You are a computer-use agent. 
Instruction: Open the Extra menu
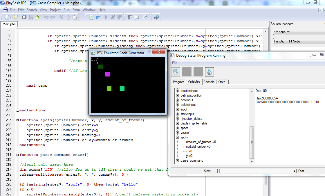pyautogui.click(x=76, y=10)
